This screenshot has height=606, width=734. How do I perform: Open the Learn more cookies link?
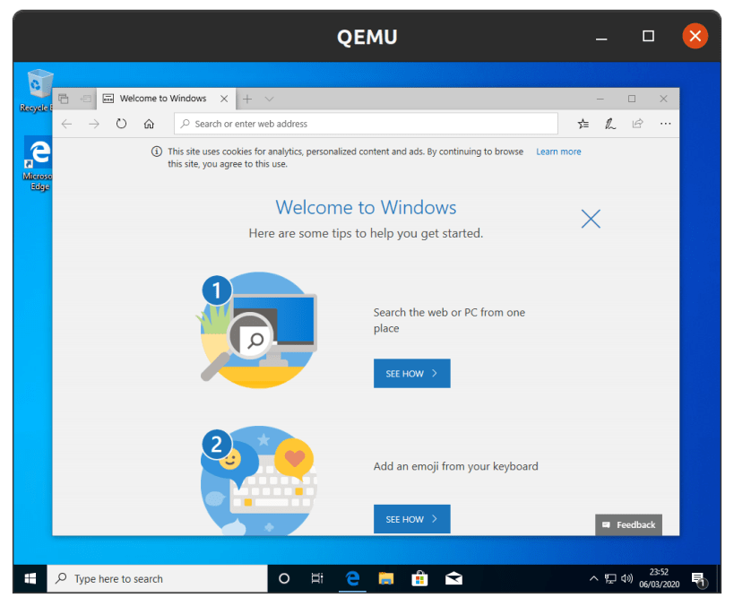point(558,151)
